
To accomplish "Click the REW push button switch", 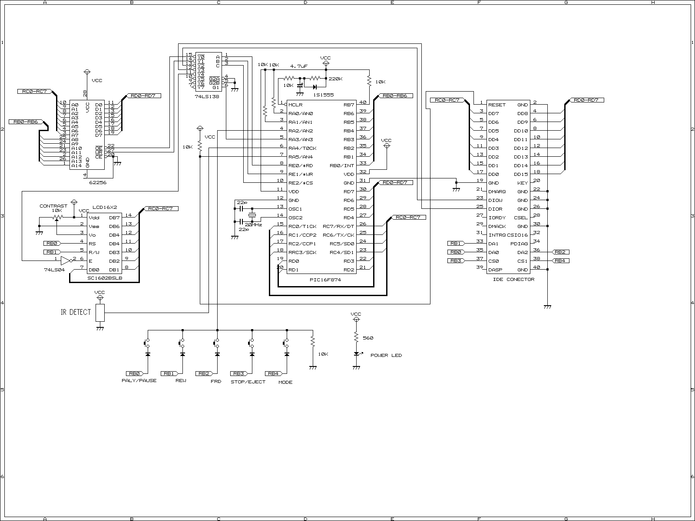I will pos(182,343).
